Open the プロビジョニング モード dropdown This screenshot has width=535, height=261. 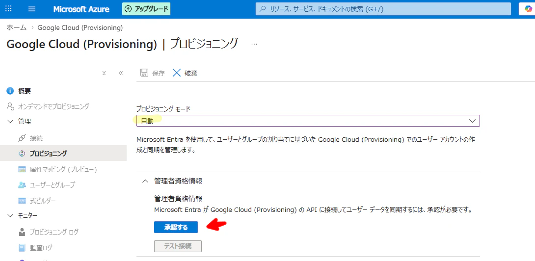coord(308,121)
